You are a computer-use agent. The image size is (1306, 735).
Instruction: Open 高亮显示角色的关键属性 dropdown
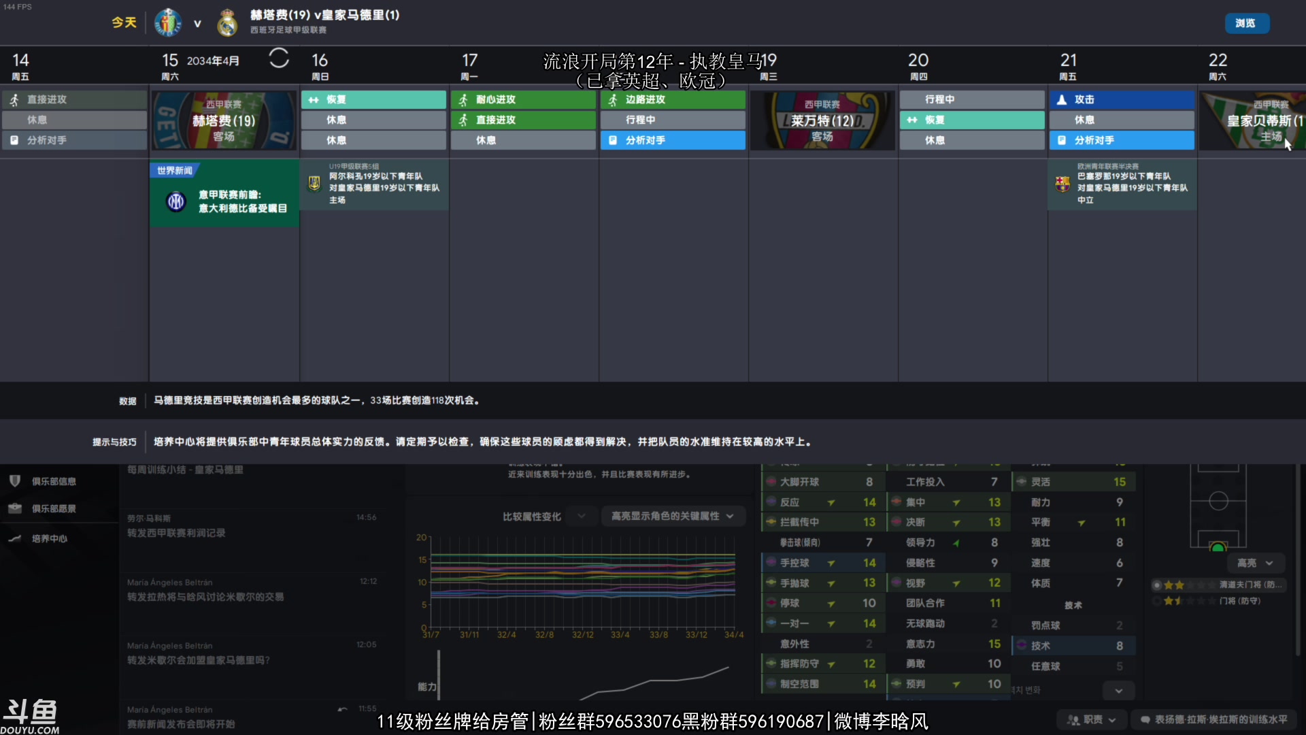tap(672, 517)
